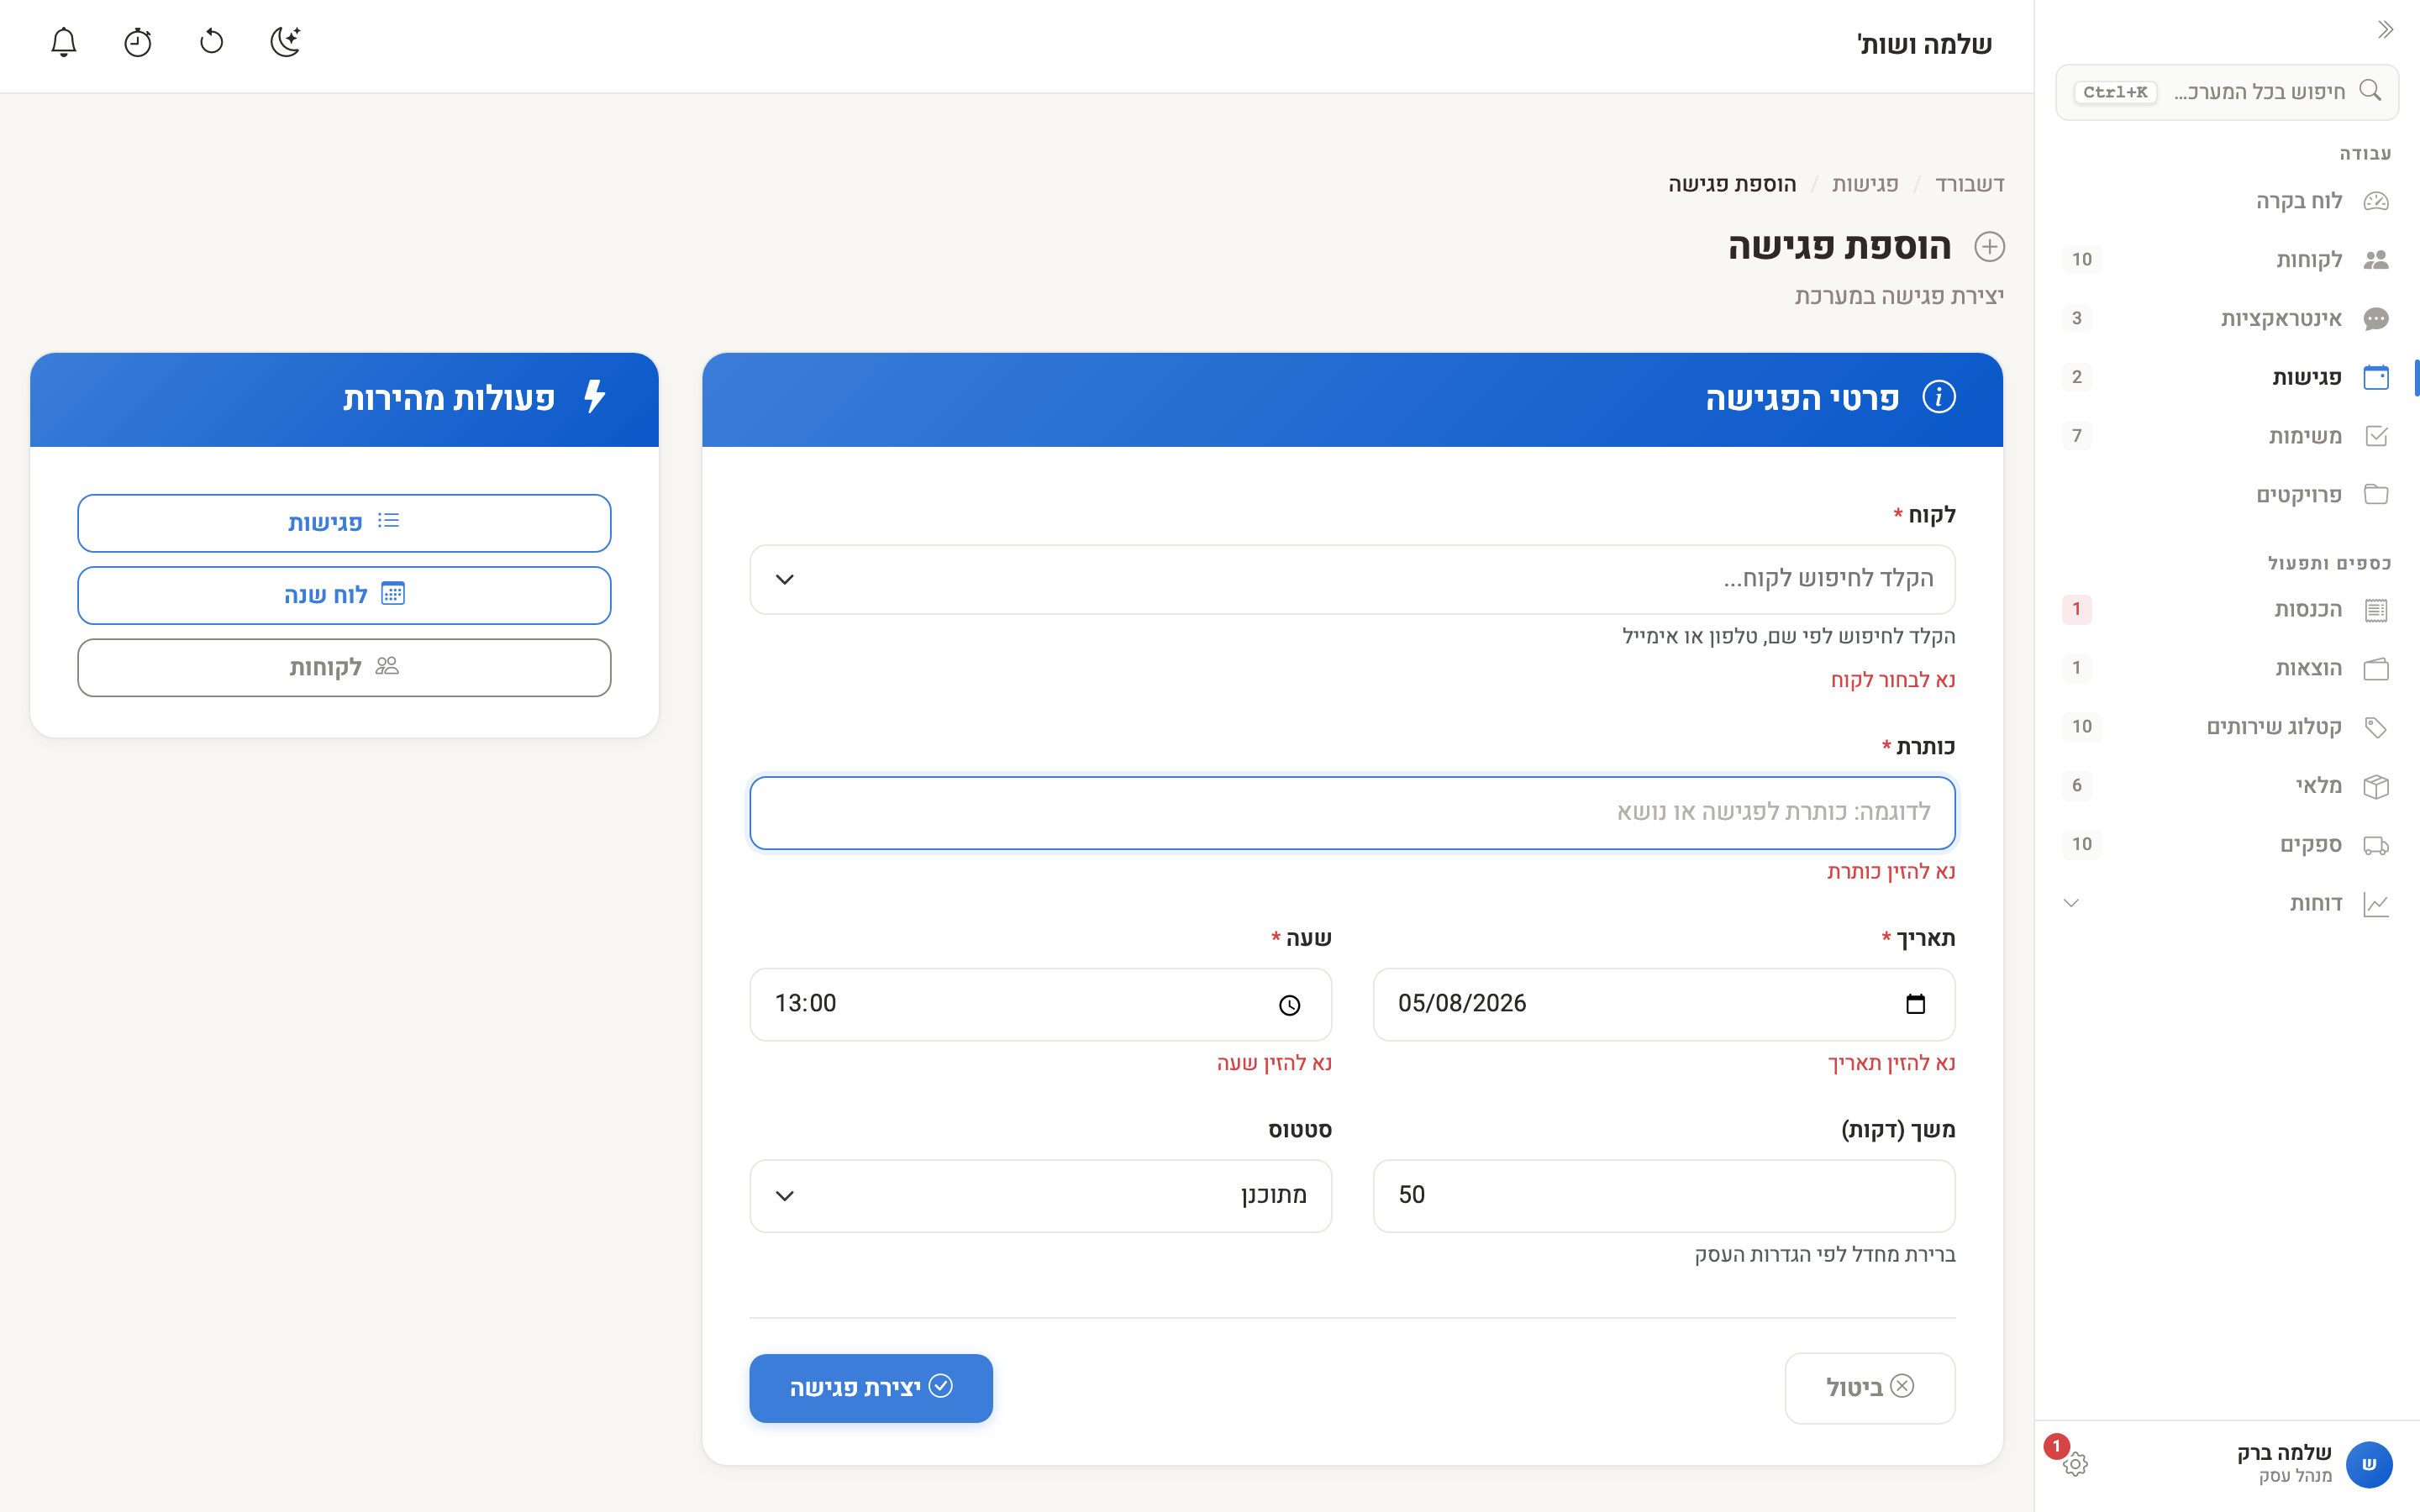Click the plus icon beside הוספת פגישה heading
This screenshot has width=2420, height=1512.
[x=1989, y=247]
